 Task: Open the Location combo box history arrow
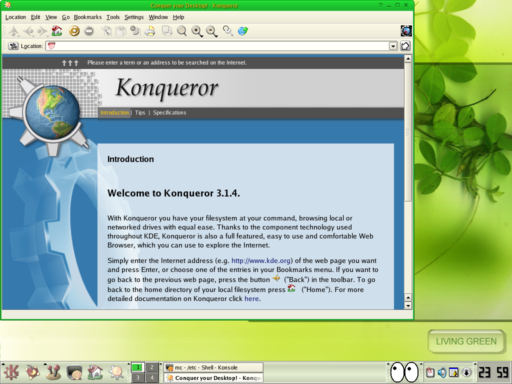pyautogui.click(x=393, y=46)
